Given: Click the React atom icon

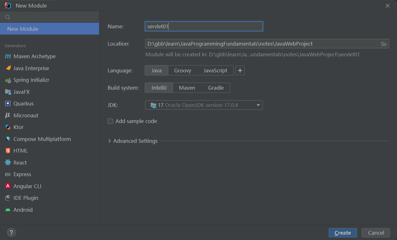Looking at the screenshot, I should (x=8, y=163).
